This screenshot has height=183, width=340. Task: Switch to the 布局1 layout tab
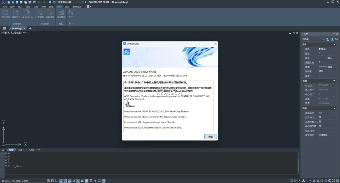[x=21, y=150]
